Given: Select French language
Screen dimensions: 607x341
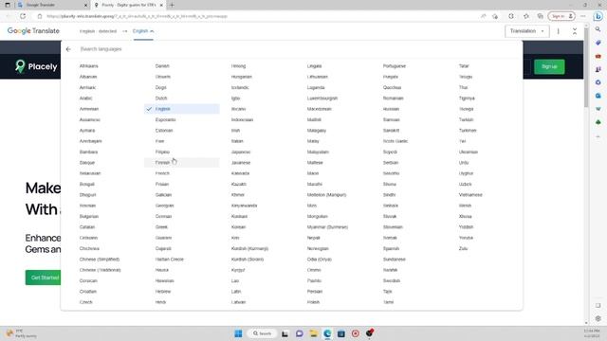Looking at the screenshot, I should pyautogui.click(x=162, y=173).
